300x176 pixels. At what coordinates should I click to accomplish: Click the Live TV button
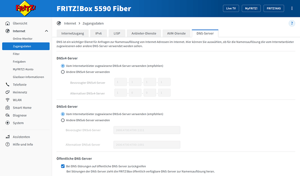tap(231, 8)
